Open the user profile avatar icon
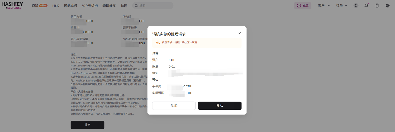Image resolution: width=395 pixels, height=132 pixels. click(356, 6)
